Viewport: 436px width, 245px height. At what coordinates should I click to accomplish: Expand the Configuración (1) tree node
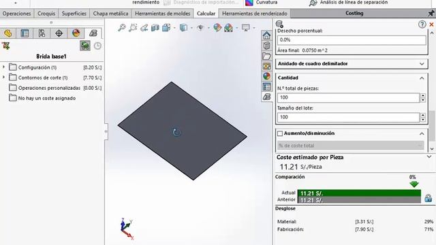coord(3,67)
